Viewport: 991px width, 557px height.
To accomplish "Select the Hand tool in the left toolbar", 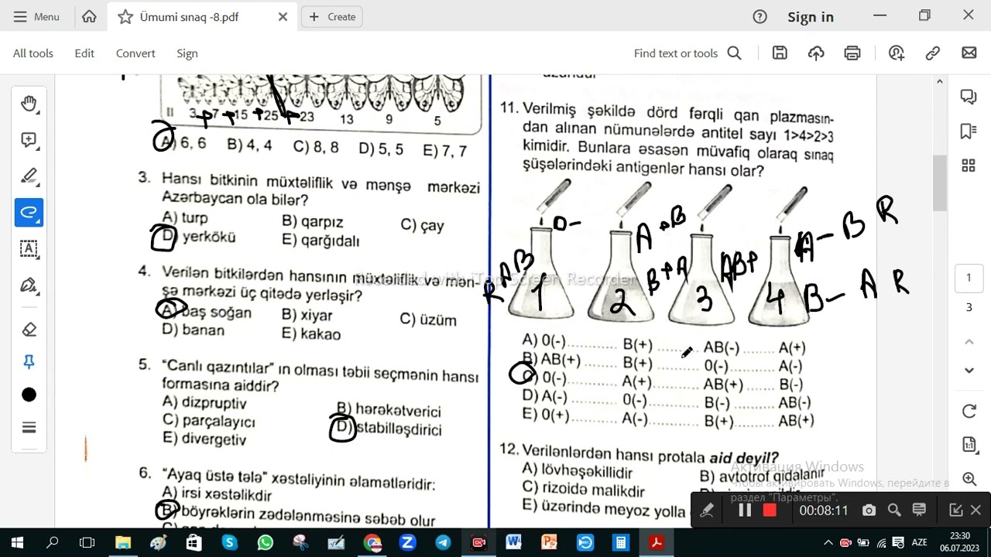I will pos(29,104).
